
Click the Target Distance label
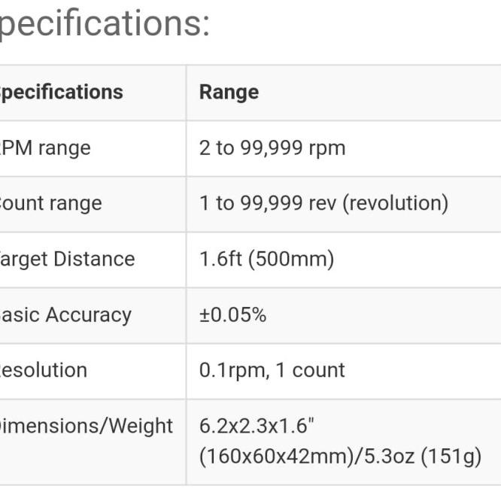pyautogui.click(x=68, y=259)
